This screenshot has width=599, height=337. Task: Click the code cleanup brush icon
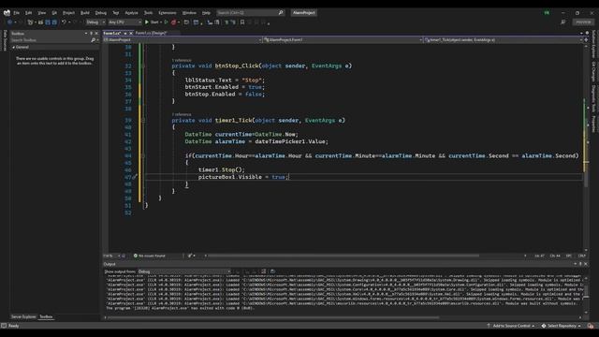pos(190,256)
